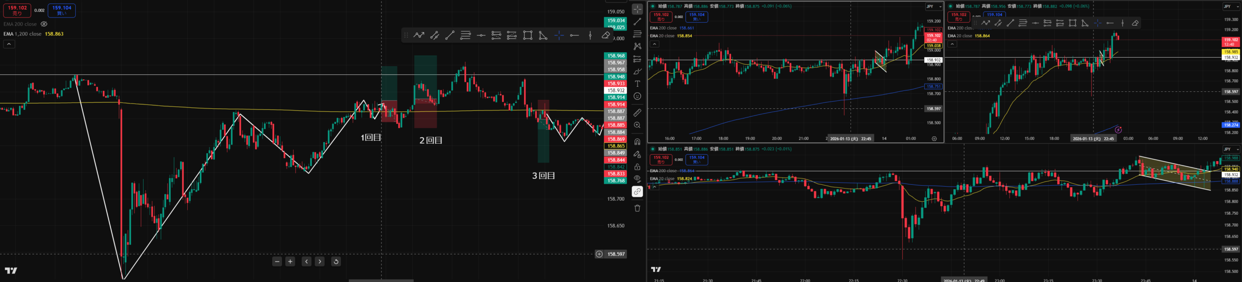Activate the magnet snap mode icon

[637, 142]
